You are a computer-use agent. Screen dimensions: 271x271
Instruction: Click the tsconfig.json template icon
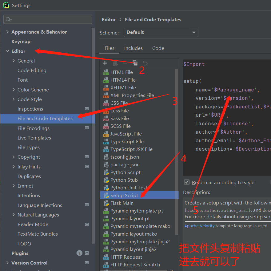pyautogui.click(x=106, y=157)
